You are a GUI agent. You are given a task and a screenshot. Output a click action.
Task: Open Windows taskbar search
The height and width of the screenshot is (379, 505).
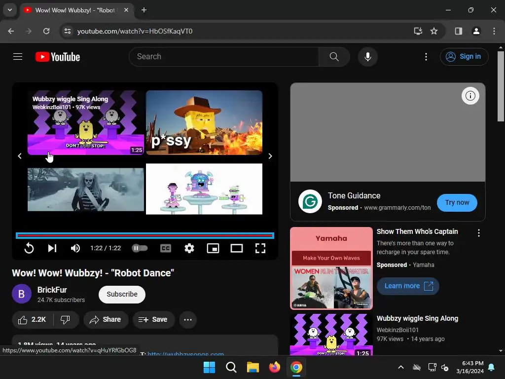pyautogui.click(x=231, y=367)
